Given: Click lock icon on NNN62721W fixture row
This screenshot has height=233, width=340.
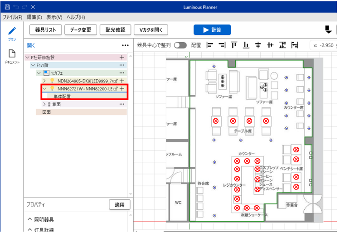Looking at the screenshot, I should click(x=116, y=88).
